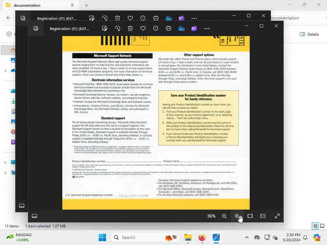Open See more menu in front Photos window
Viewport: 327px width, 245px height.
point(207,28)
